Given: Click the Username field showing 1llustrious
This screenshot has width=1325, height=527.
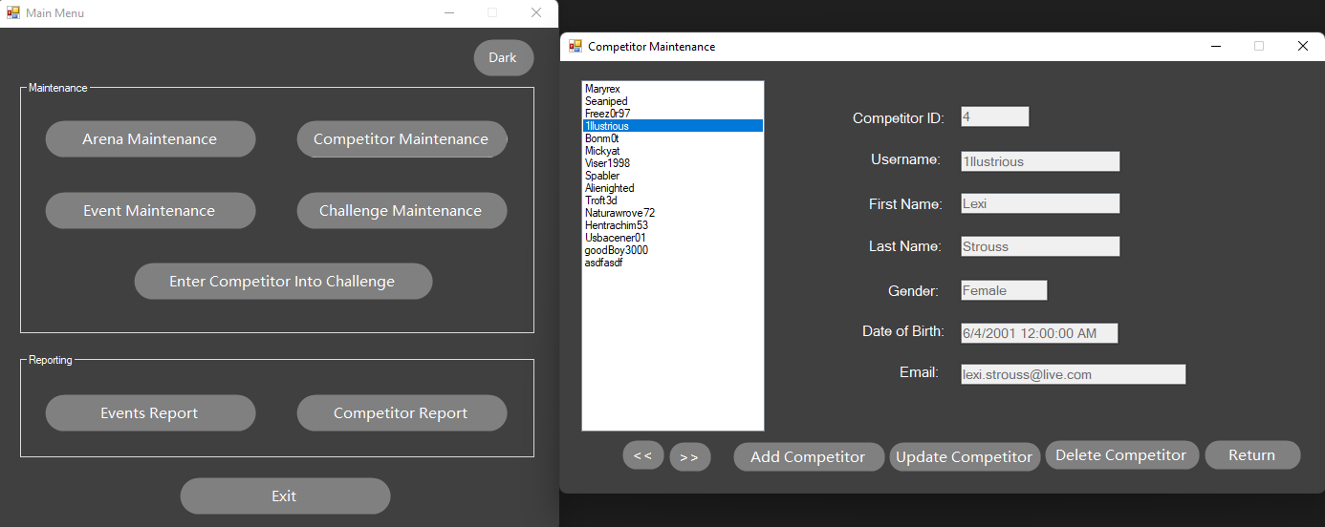Looking at the screenshot, I should click(1040, 161).
